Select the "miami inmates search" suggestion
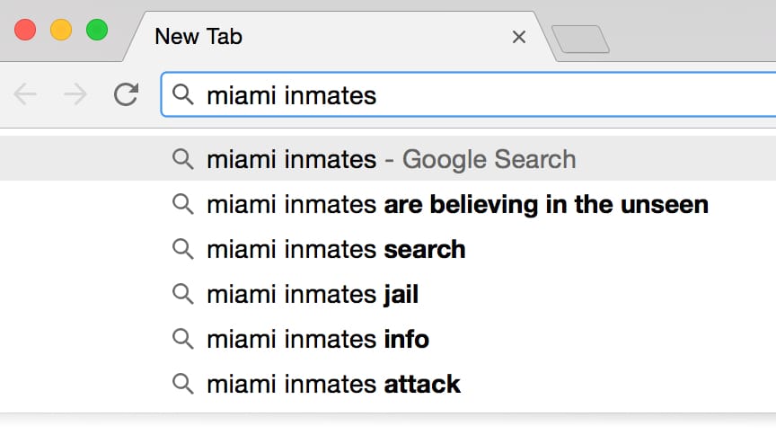Image resolution: width=776 pixels, height=435 pixels. [336, 249]
